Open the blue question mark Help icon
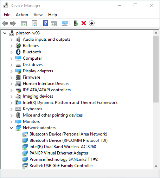The image size is (160, 178). point(46,23)
